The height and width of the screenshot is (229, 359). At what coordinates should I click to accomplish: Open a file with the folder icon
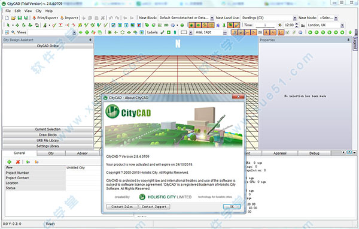point(13,18)
